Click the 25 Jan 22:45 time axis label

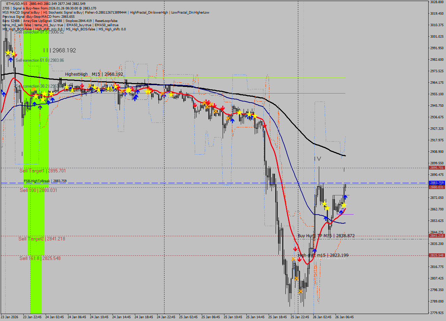(x=300, y=317)
